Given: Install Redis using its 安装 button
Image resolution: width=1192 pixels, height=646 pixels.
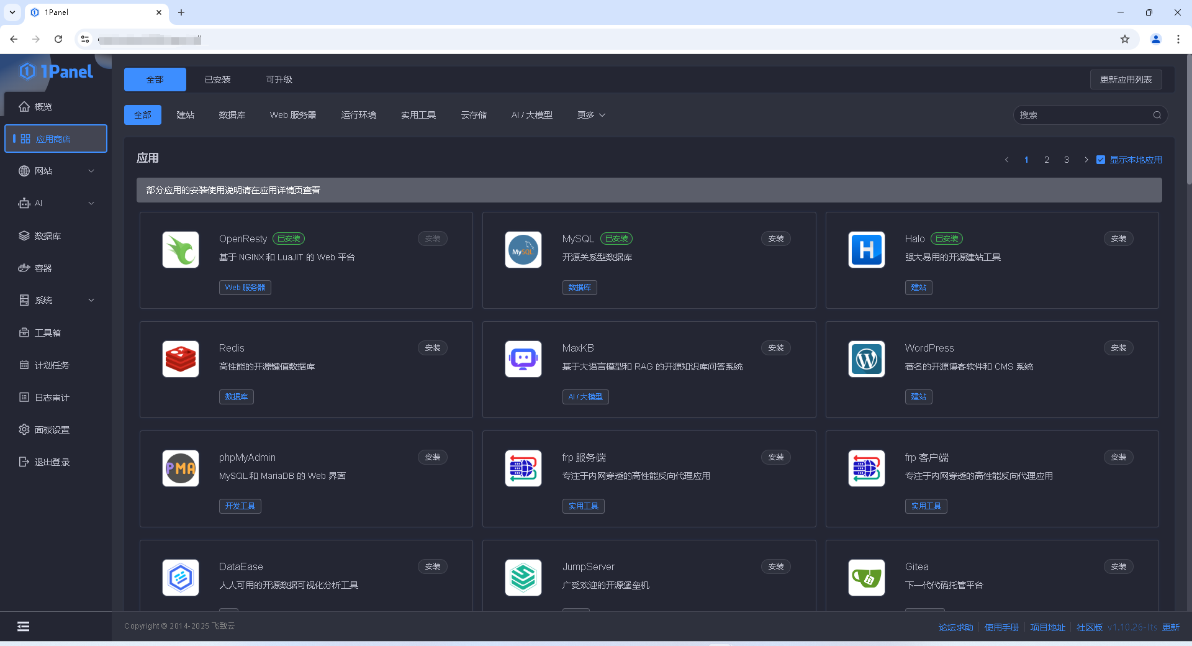Looking at the screenshot, I should (432, 348).
